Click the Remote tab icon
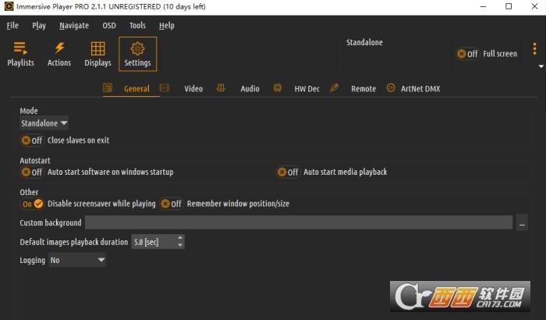Viewport: 546px width, 320px height. pos(334,88)
